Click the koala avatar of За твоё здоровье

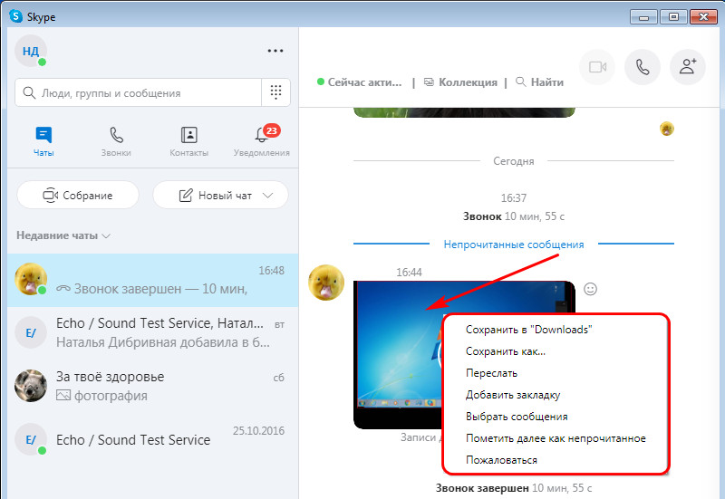31,386
